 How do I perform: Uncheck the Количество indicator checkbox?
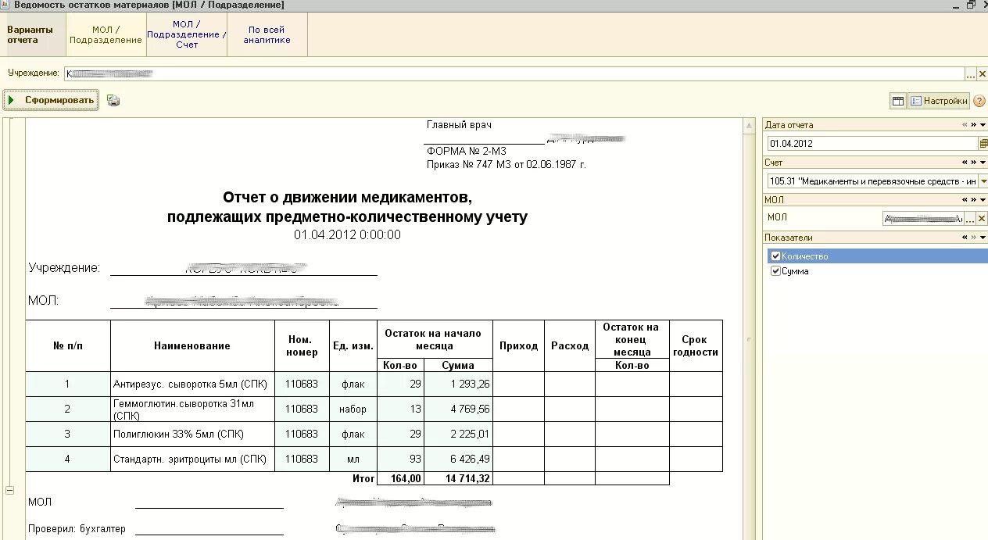[x=775, y=256]
